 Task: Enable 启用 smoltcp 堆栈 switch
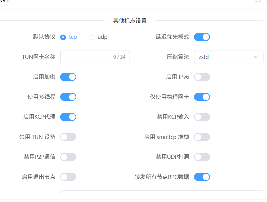(x=202, y=137)
